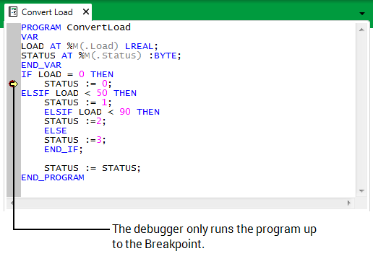The width and height of the screenshot is (373, 264).
Task: Click the STATUS := STATUS; line
Action: click(93, 168)
